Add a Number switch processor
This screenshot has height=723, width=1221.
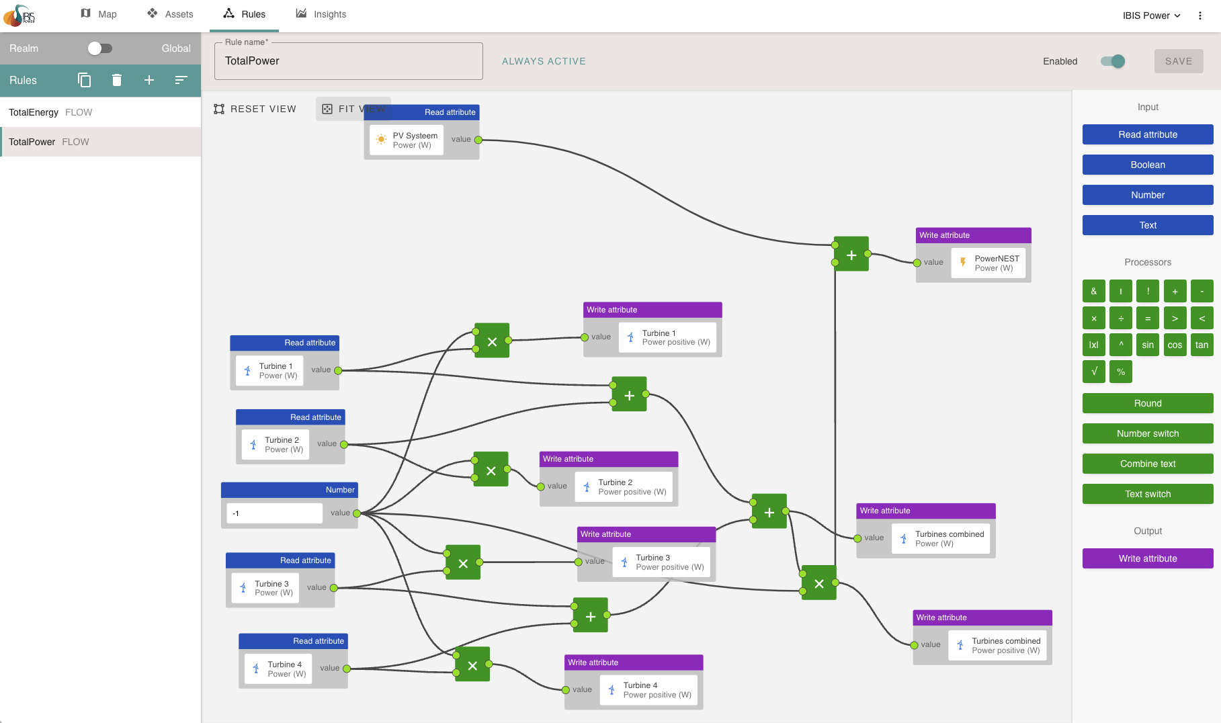[1148, 433]
